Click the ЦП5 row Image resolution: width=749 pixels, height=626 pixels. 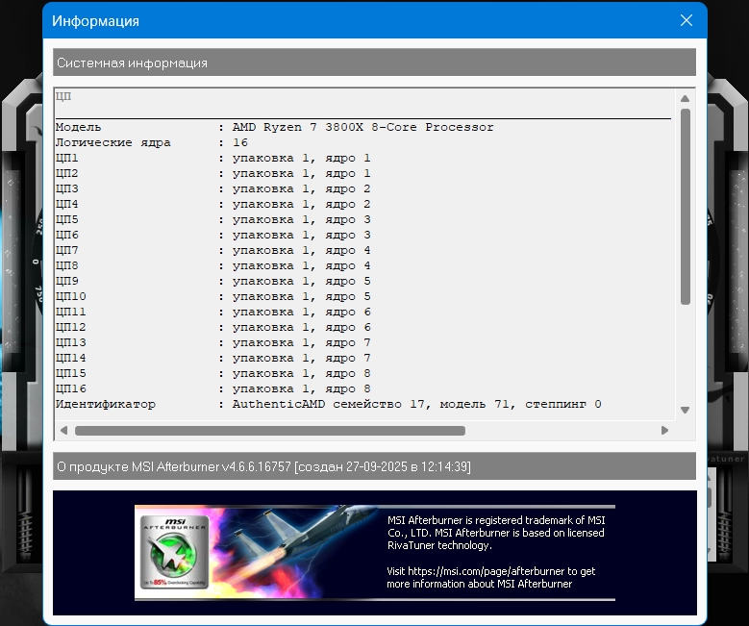coord(213,219)
